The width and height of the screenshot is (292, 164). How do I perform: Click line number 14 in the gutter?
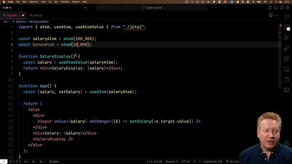tap(10, 103)
